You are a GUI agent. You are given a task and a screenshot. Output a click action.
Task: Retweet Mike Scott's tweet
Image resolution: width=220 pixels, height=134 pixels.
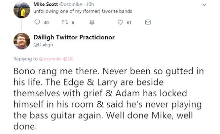click(65, 22)
